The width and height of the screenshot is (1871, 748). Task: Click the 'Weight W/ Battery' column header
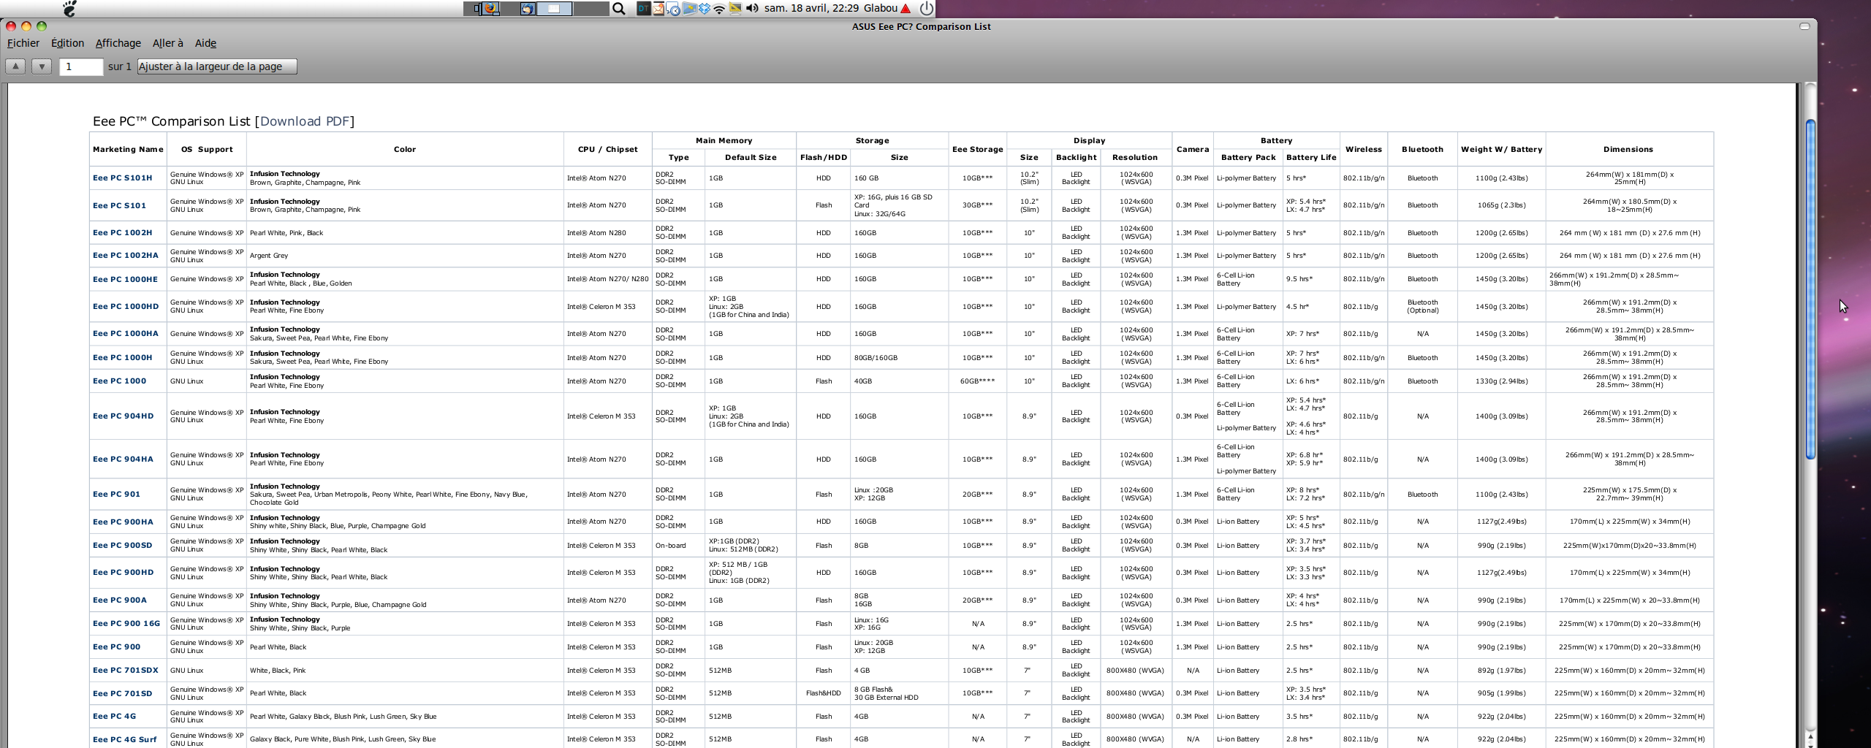coord(1501,149)
